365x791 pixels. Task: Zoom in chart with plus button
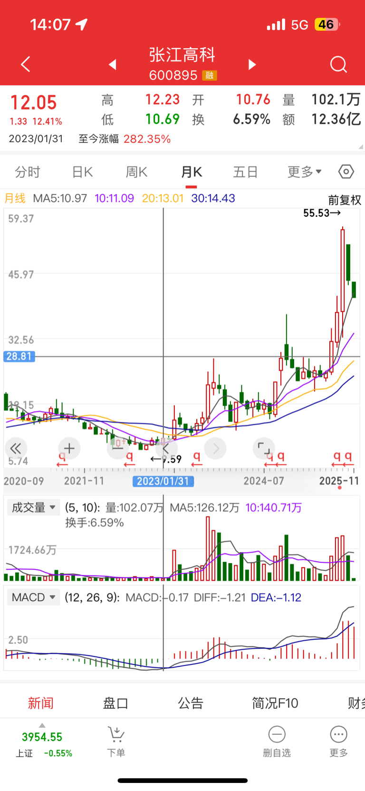[x=69, y=448]
